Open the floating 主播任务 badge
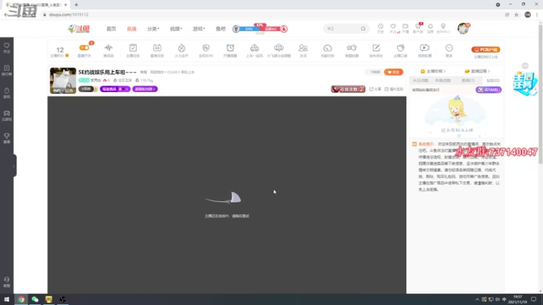This screenshot has height=305, width=543. tap(525, 83)
